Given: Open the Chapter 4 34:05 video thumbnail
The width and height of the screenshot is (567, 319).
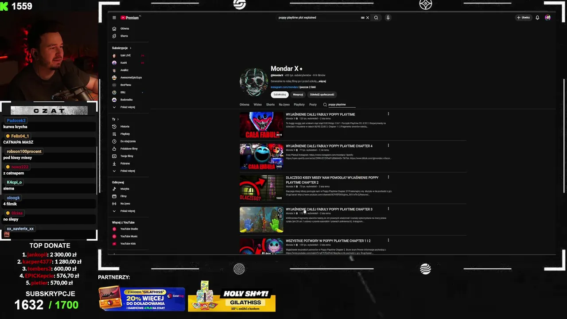Looking at the screenshot, I should tap(261, 156).
